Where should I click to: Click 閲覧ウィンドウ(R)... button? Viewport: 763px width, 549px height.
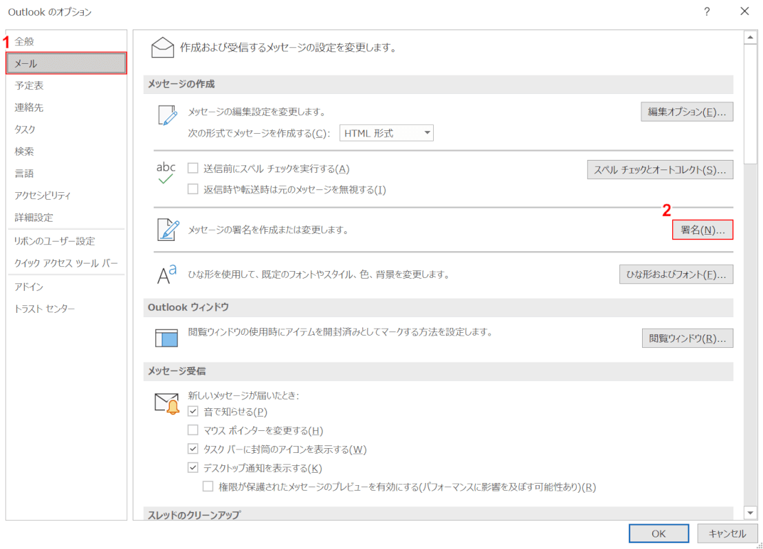[x=687, y=338]
